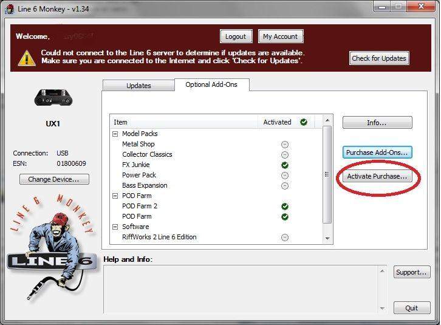Click the green check in Activated column header
The height and width of the screenshot is (325, 441).
click(304, 122)
